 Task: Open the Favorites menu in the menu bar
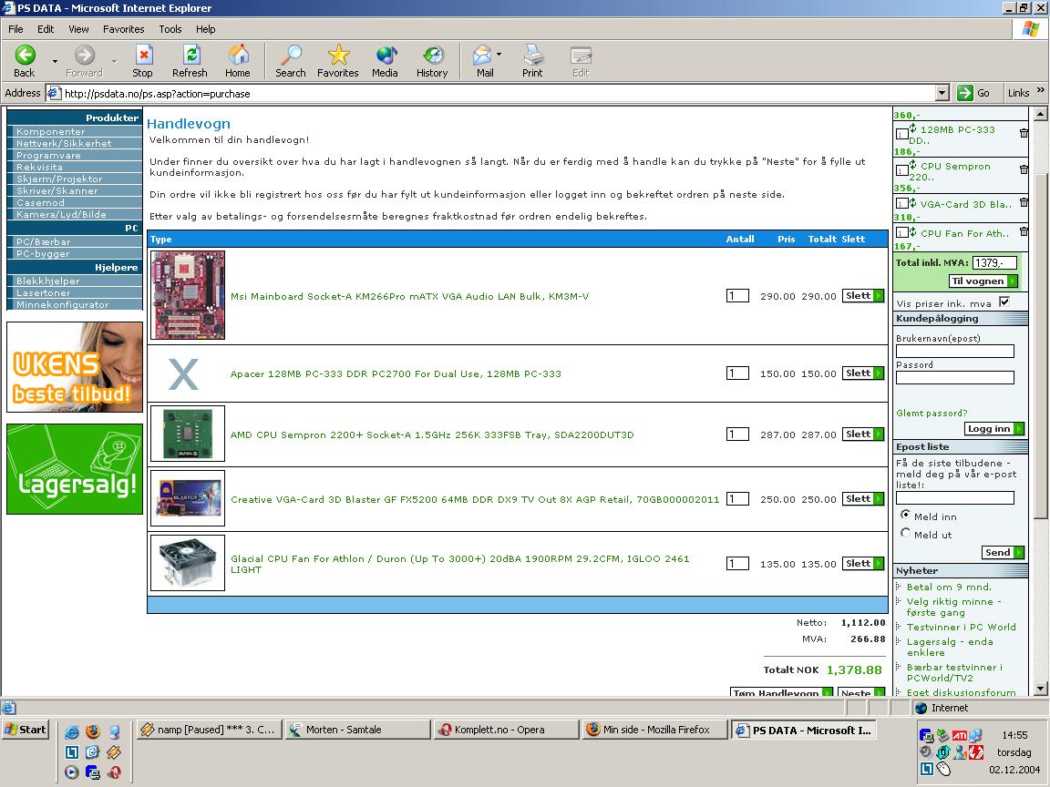click(x=123, y=29)
